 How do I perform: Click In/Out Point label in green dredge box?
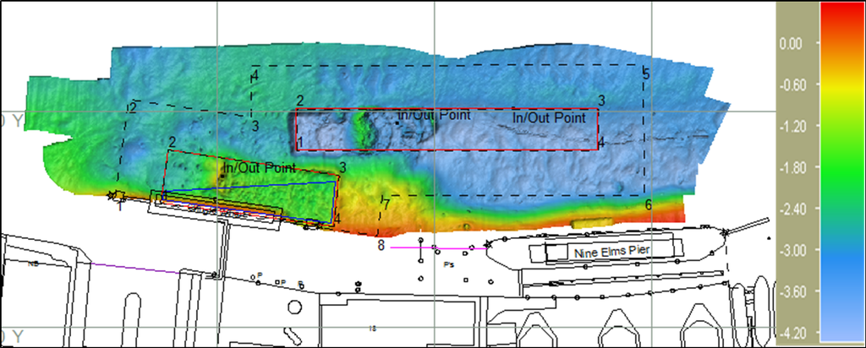[259, 167]
